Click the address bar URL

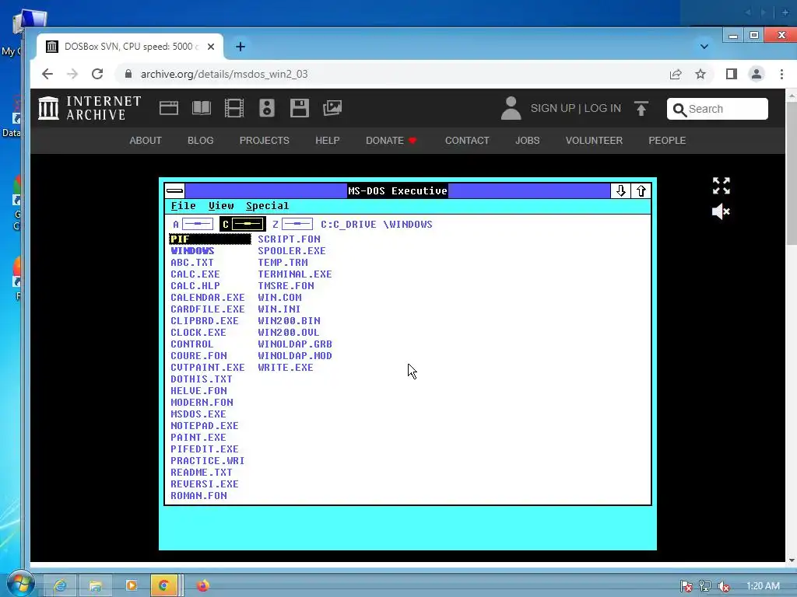coord(224,74)
